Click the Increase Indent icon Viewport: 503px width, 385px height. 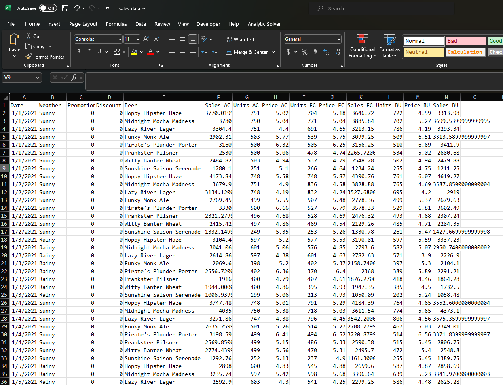(x=214, y=52)
